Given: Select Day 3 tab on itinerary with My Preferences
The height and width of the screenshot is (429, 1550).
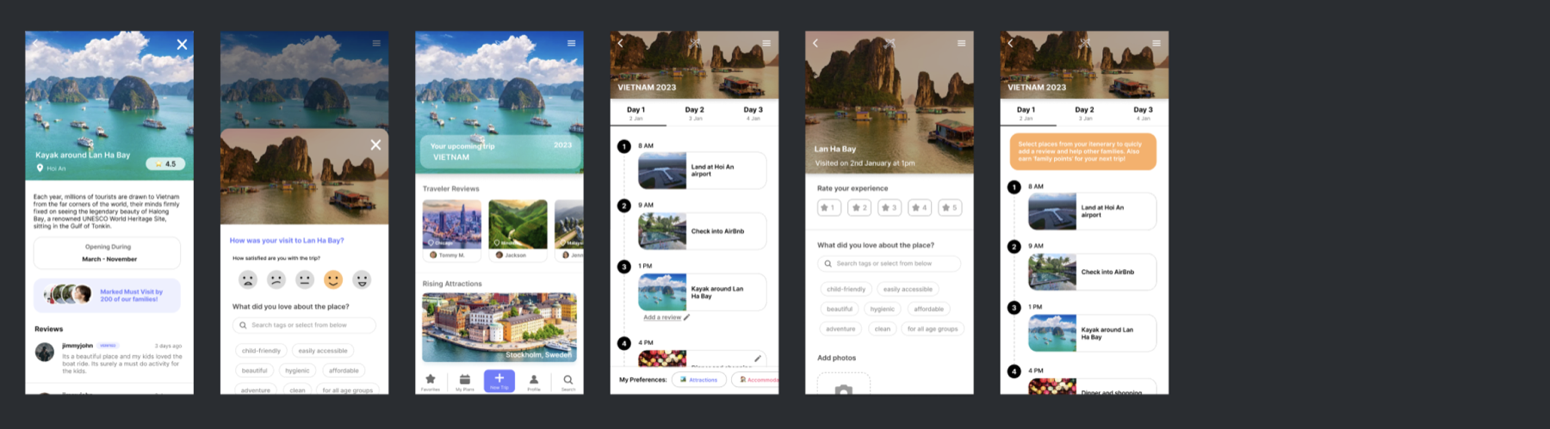Looking at the screenshot, I should coord(753,113).
